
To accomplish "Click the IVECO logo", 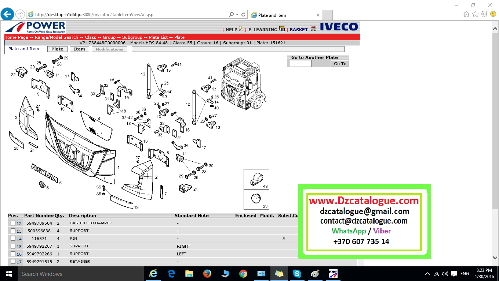I will click(x=339, y=27).
